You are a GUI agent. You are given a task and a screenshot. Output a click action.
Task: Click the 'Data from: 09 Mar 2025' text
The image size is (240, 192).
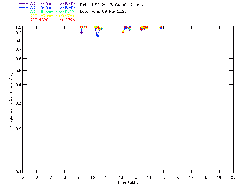pos(103,12)
